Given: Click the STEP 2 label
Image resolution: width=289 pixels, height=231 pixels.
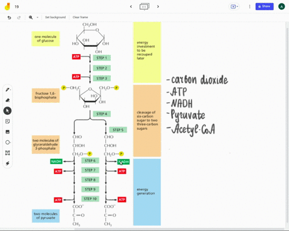Looking at the screenshot, I should point(102,68).
